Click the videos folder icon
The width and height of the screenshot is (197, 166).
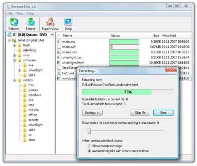(19, 80)
